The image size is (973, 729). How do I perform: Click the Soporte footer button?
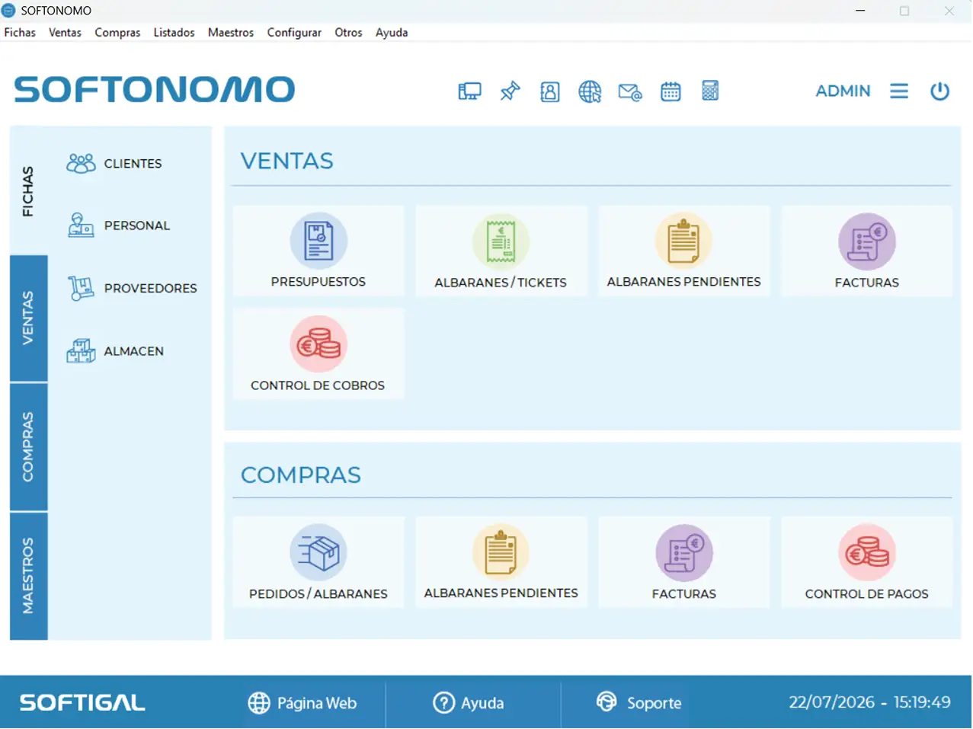[x=639, y=702]
